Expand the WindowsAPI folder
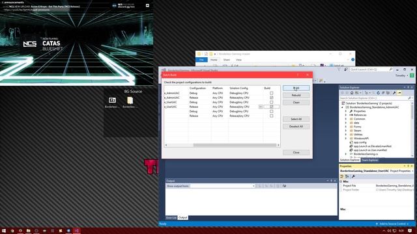The image size is (417, 234). (x=346, y=138)
